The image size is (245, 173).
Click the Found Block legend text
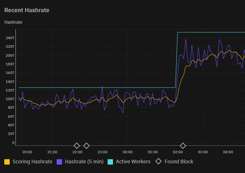[x=179, y=162]
